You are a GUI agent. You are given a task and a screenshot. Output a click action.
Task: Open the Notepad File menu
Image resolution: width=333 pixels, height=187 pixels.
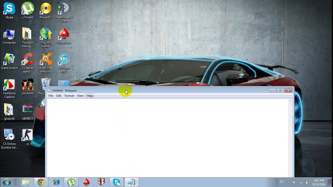coord(51,96)
